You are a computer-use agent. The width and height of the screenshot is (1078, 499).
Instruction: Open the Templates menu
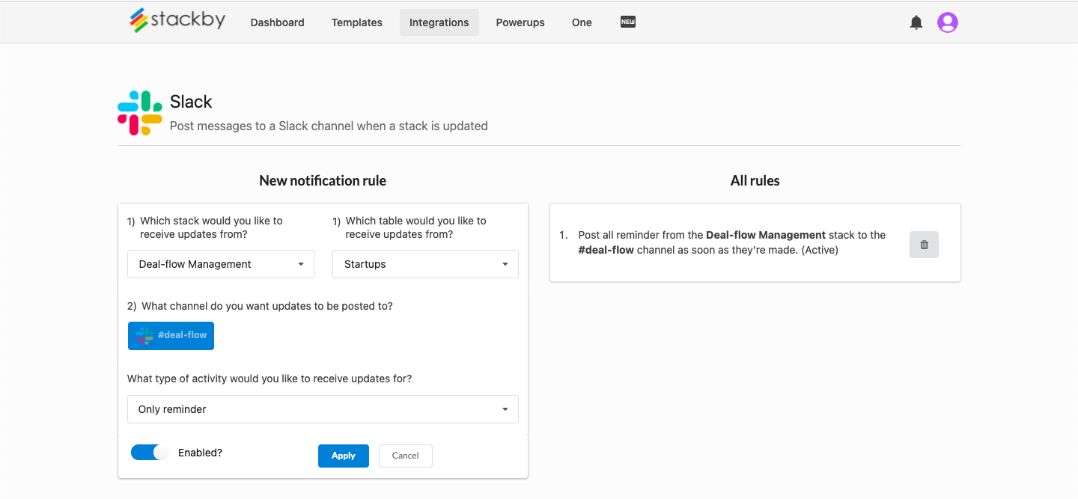coord(357,22)
